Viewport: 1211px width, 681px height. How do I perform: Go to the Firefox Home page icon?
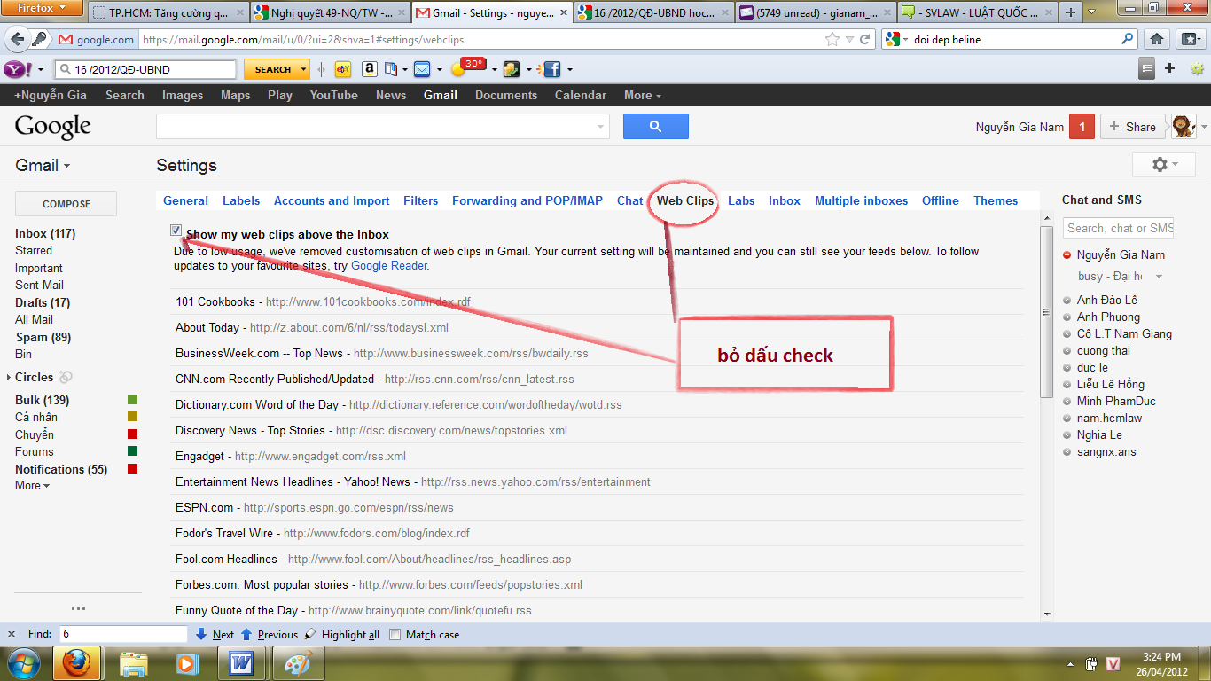tap(1157, 39)
